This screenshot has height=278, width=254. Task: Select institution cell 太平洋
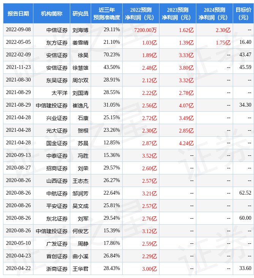tap(60, 93)
